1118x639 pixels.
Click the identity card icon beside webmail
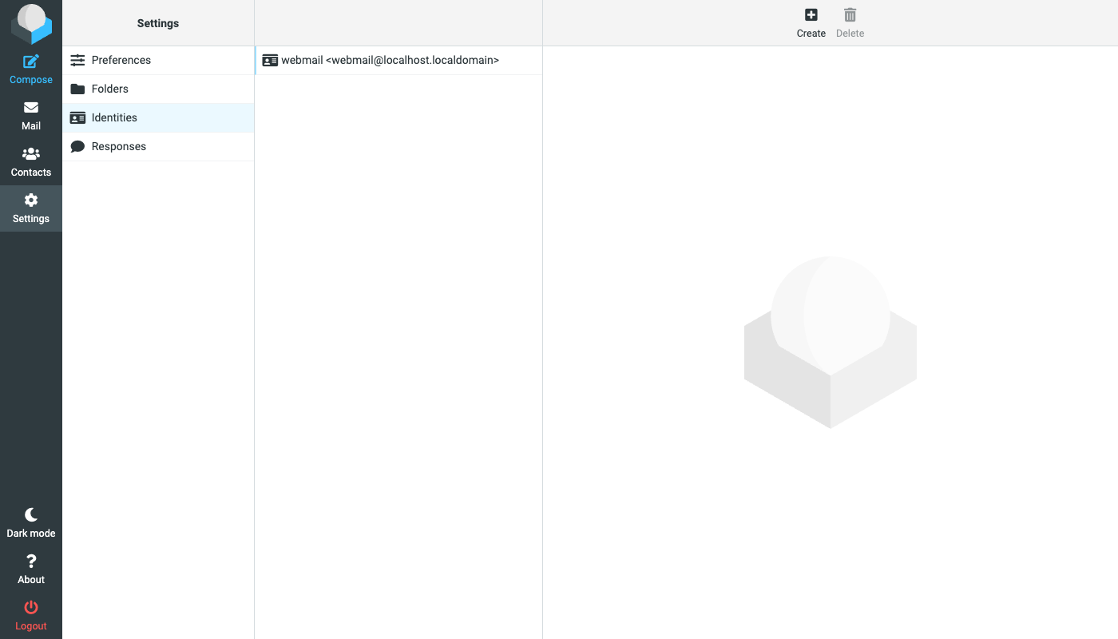click(x=270, y=60)
